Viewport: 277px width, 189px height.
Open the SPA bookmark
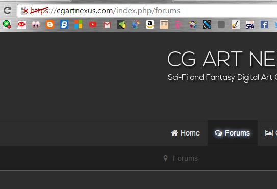(250, 24)
